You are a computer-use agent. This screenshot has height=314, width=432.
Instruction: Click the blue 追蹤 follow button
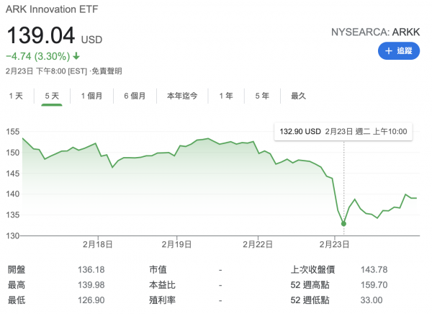pyautogui.click(x=399, y=51)
